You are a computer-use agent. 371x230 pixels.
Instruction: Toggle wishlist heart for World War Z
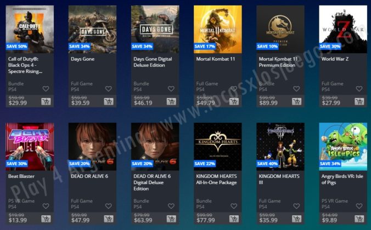point(359,89)
